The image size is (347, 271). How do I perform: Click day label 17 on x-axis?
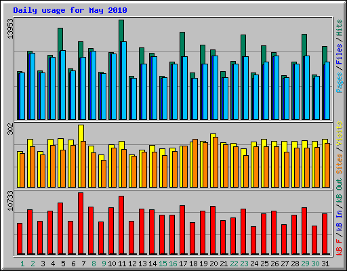click(183, 264)
